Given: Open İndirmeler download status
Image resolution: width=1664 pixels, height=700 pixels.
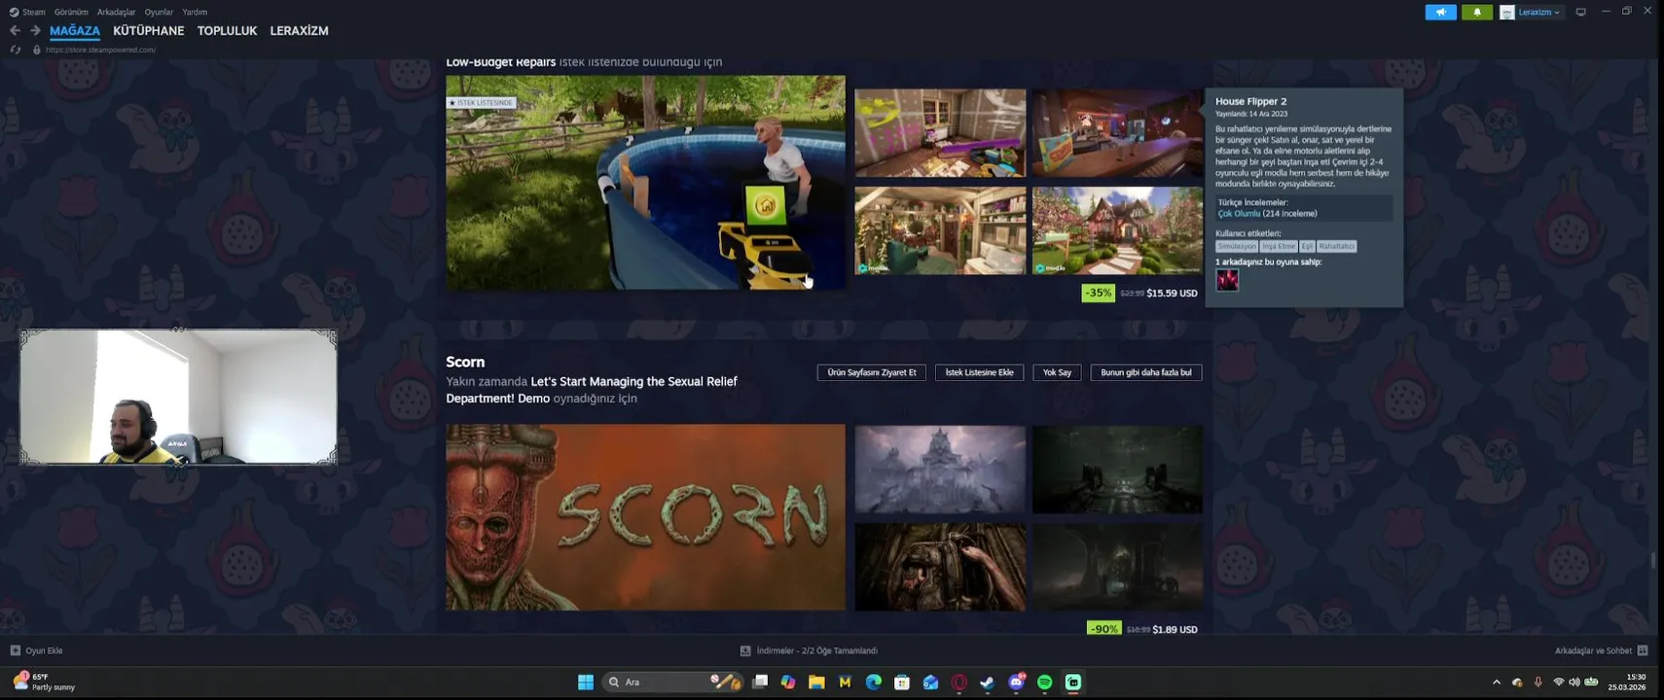Looking at the screenshot, I should point(809,650).
